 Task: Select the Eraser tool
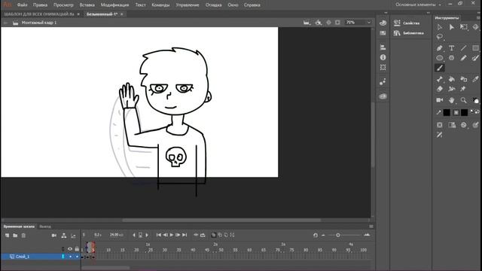[440, 89]
